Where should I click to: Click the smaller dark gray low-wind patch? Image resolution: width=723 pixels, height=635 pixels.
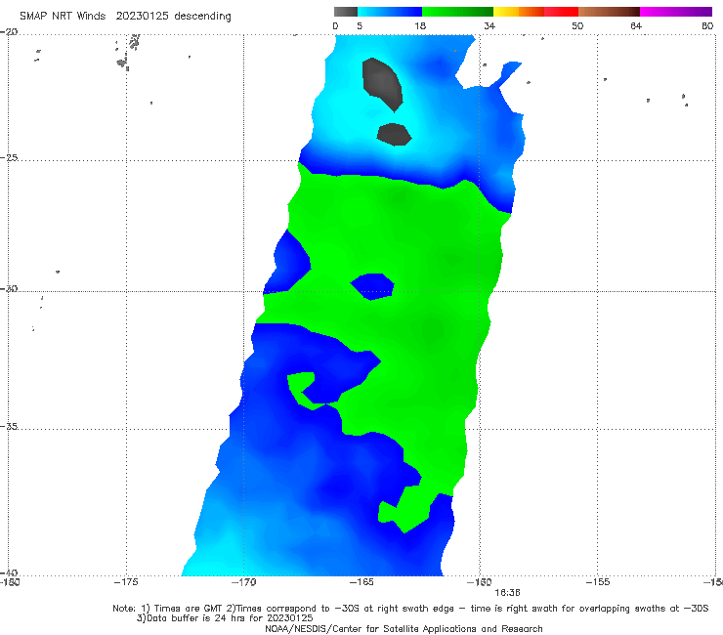(x=395, y=134)
